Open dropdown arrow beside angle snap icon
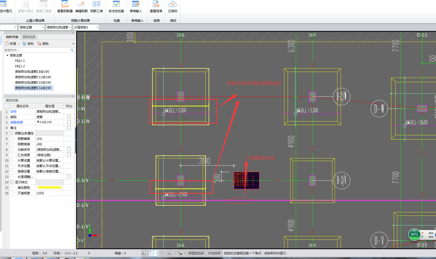 click(175, 253)
